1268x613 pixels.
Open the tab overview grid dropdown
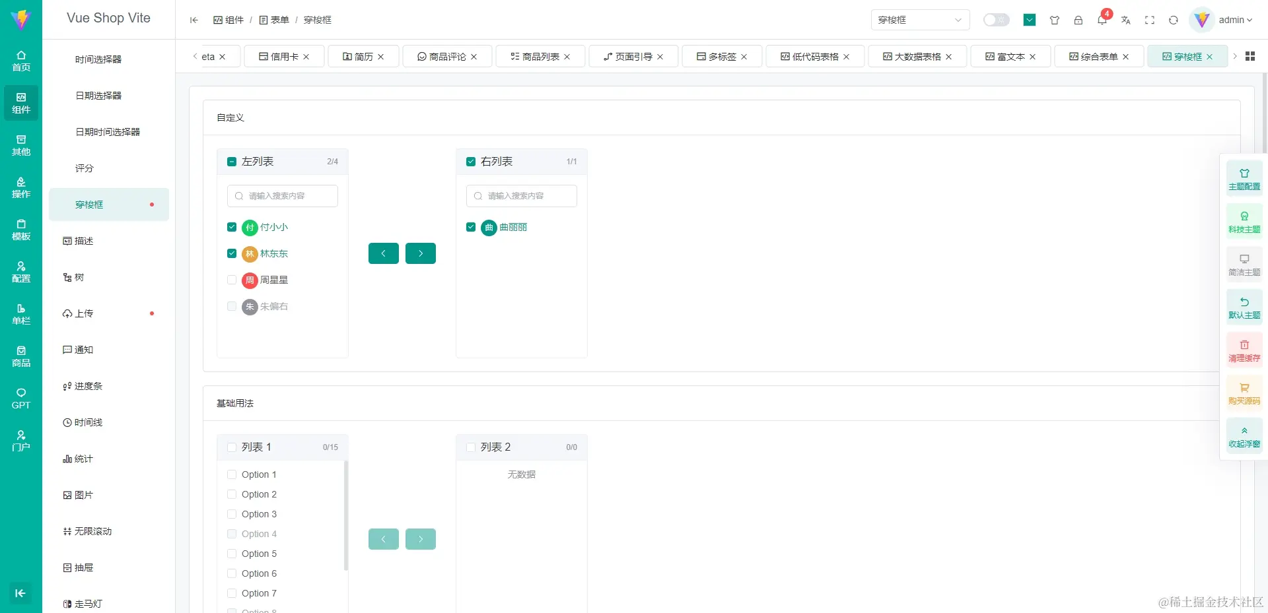tap(1250, 56)
